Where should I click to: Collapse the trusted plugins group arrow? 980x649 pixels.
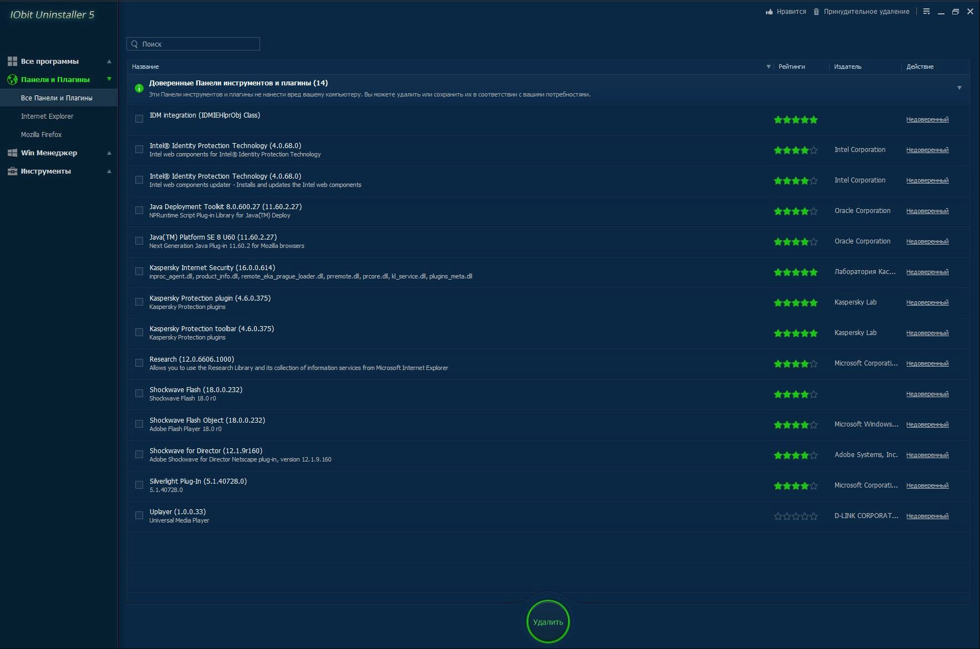(x=959, y=88)
